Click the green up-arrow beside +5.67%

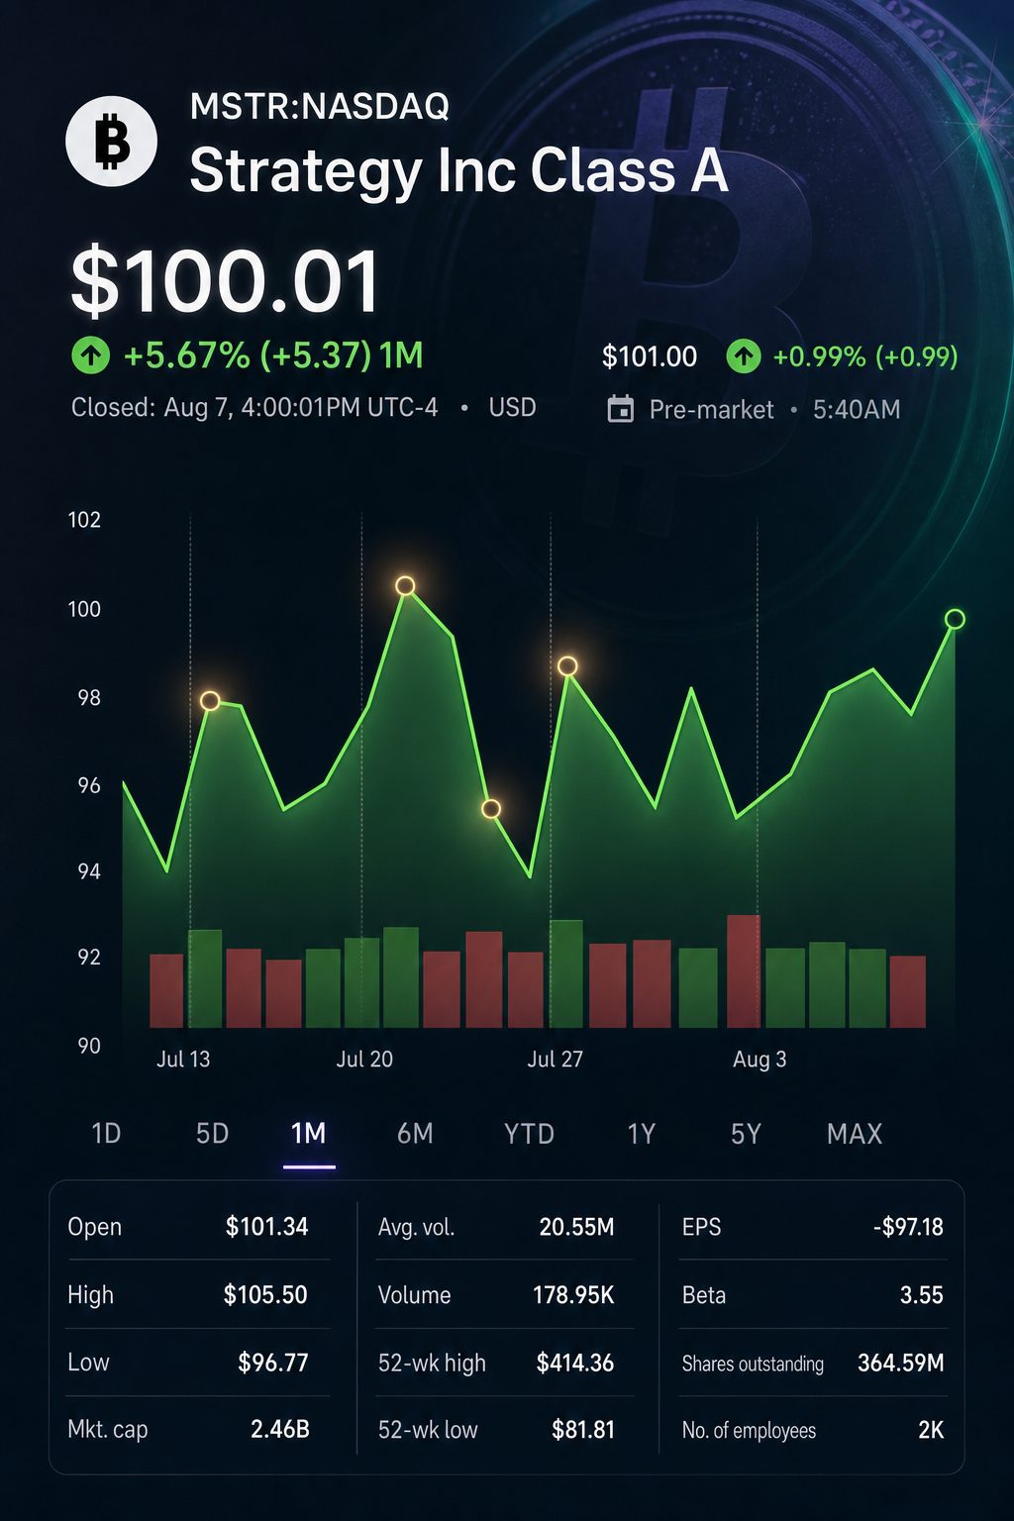(90, 355)
